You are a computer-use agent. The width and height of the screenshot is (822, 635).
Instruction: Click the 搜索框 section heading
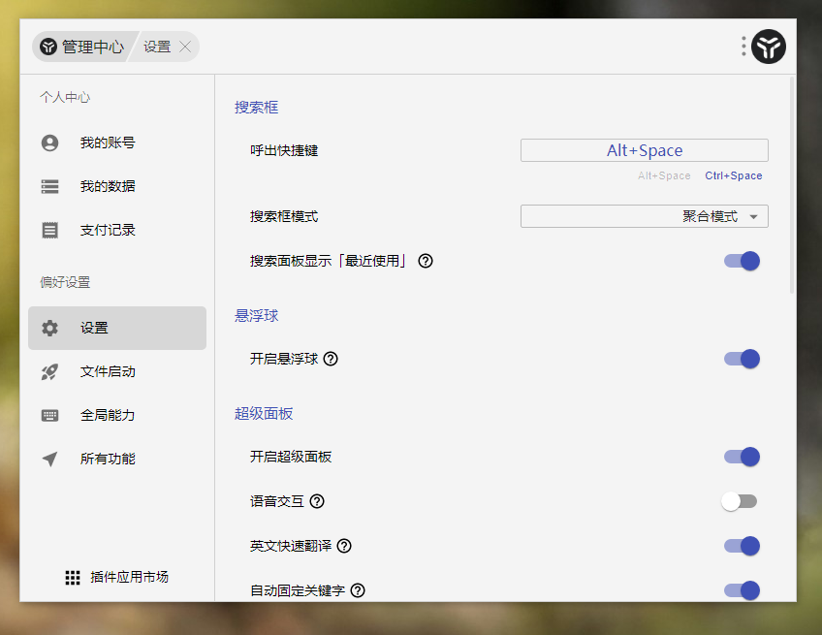pos(256,108)
